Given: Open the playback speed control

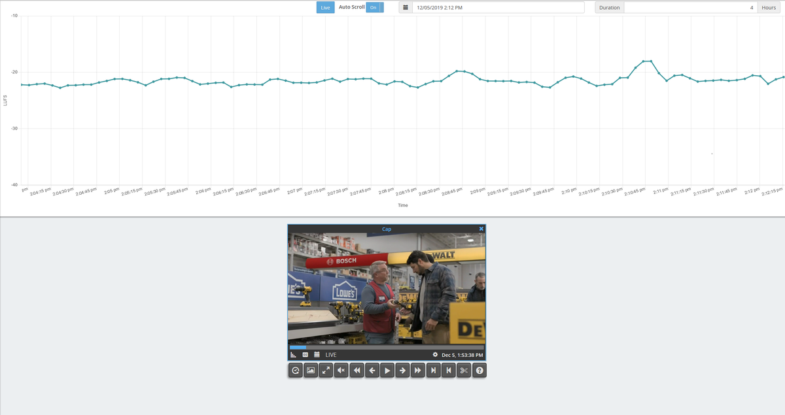Looking at the screenshot, I should click(x=295, y=370).
